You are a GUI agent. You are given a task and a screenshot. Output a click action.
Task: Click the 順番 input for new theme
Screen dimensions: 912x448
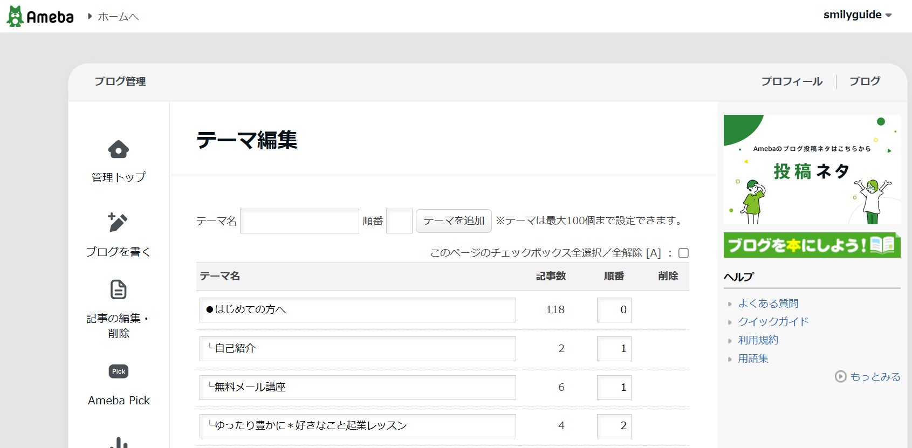pyautogui.click(x=400, y=221)
